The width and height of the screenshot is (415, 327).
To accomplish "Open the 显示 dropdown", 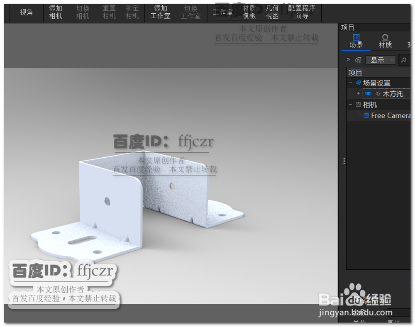I will coord(380,60).
